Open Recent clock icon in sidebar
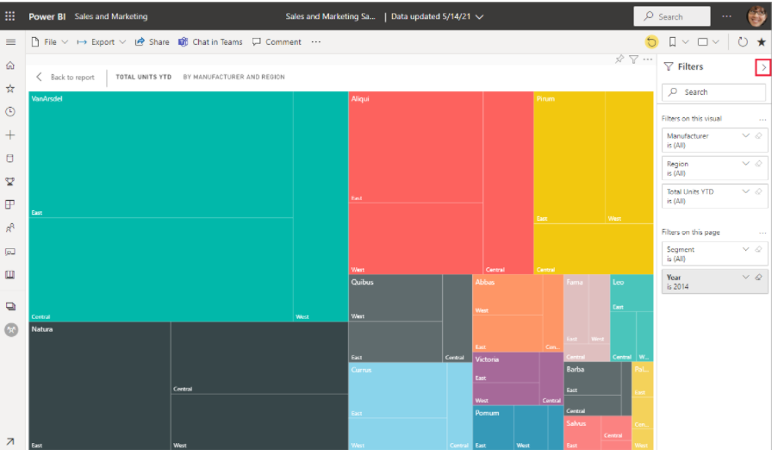This screenshot has width=772, height=450. coord(10,112)
